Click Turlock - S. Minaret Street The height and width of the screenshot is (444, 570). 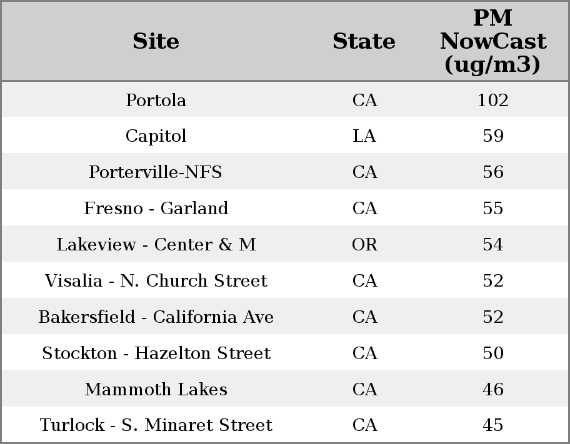(156, 425)
